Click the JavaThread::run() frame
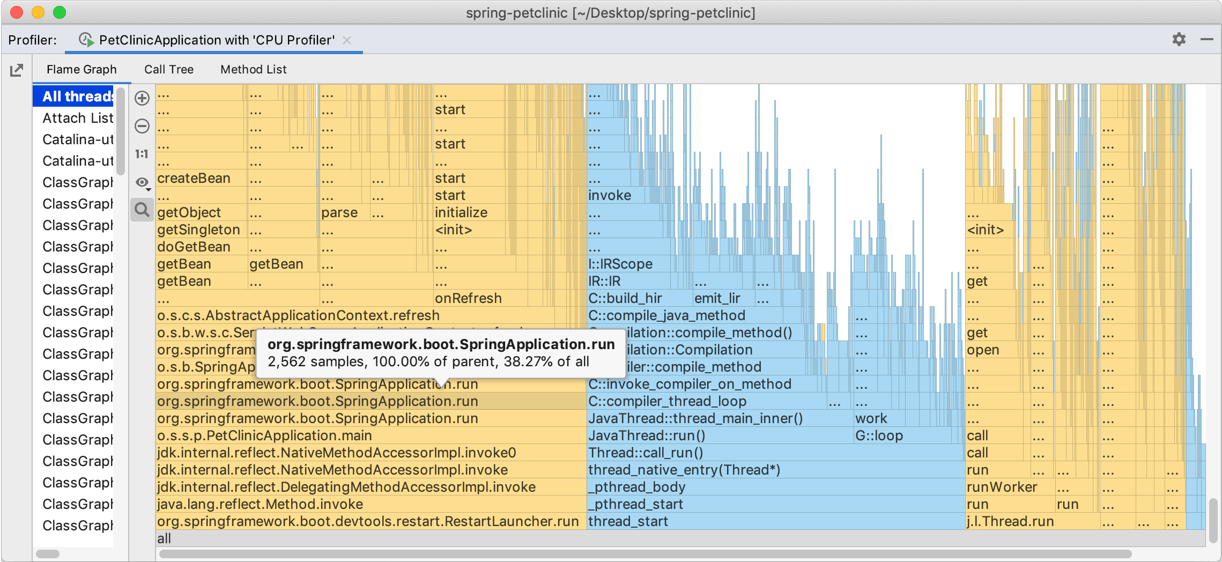The width and height of the screenshot is (1222, 562). coord(720,435)
